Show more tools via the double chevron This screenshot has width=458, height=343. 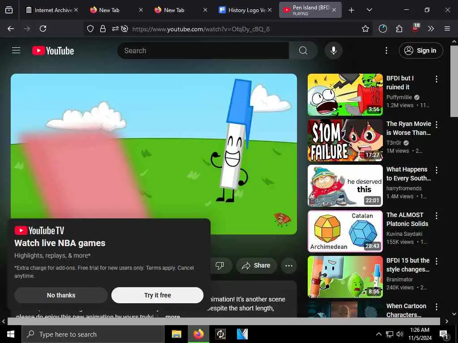point(431,29)
